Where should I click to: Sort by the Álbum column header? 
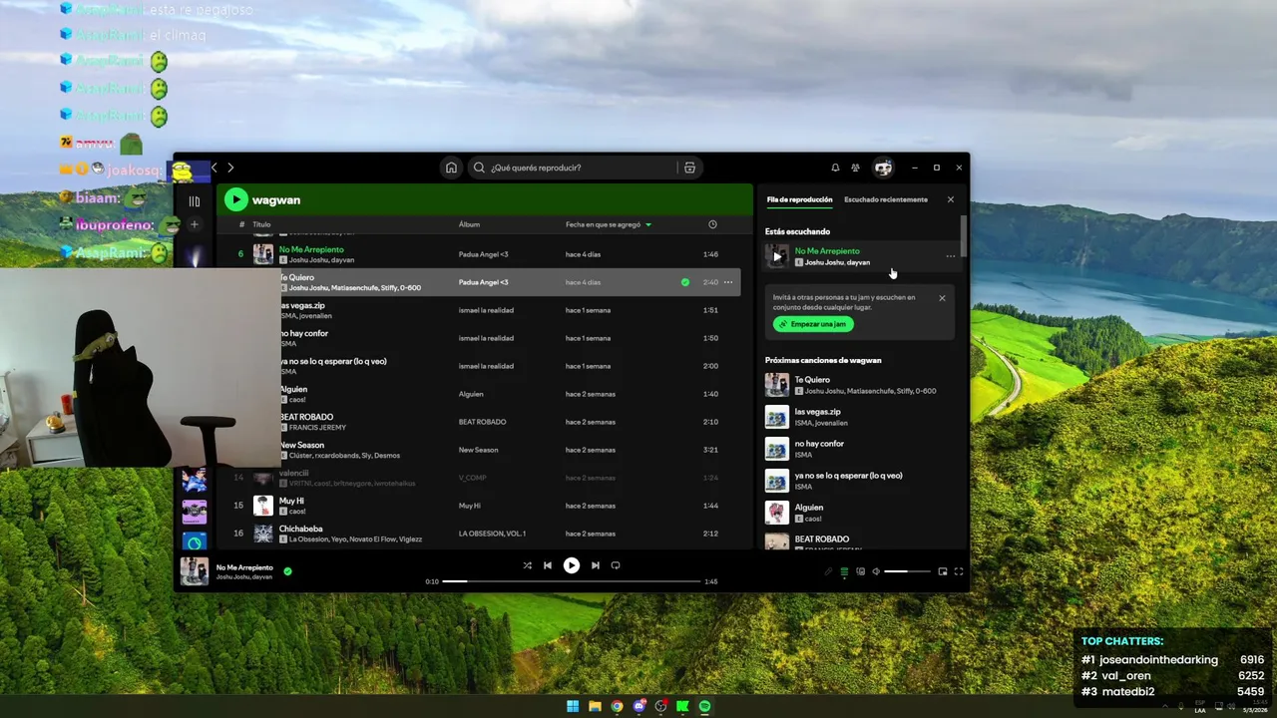[x=469, y=224]
